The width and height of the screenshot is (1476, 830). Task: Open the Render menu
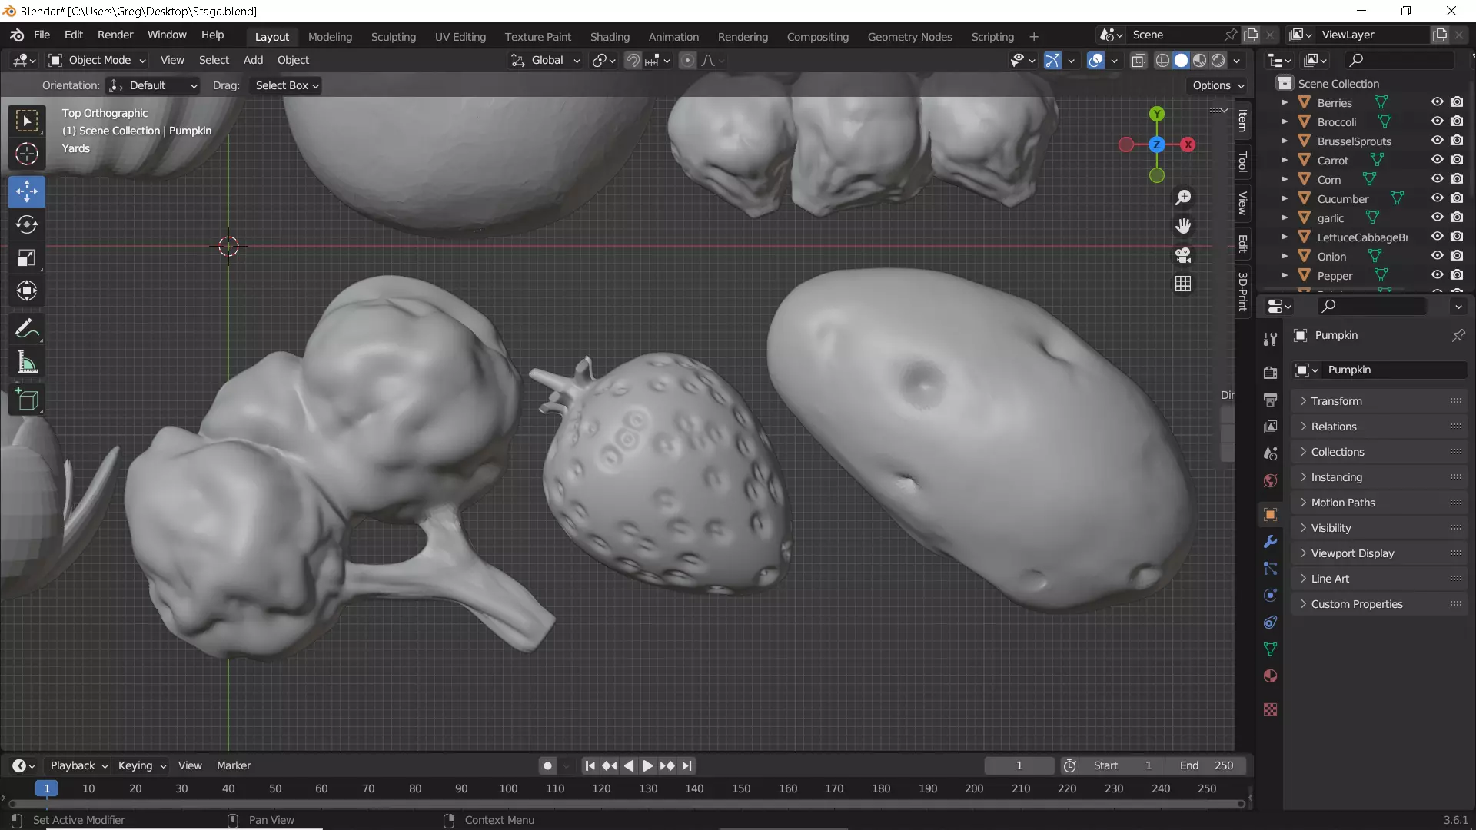115,35
